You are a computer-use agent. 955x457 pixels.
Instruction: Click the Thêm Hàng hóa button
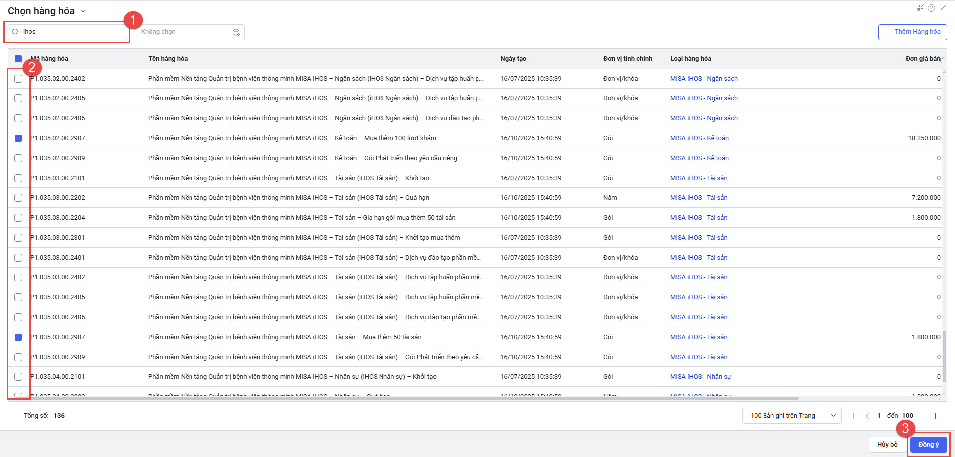[x=912, y=32]
